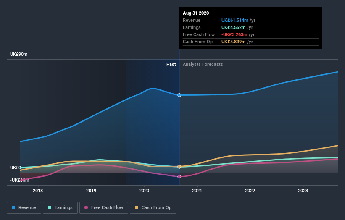Image resolution: width=345 pixels, height=220 pixels.
Task: Click the 2020 x-axis label
Action: pos(144,191)
